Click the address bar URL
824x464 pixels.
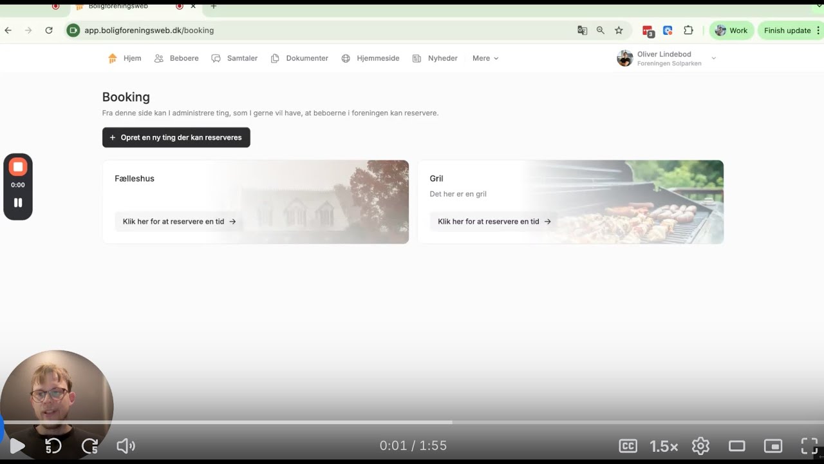click(x=149, y=30)
